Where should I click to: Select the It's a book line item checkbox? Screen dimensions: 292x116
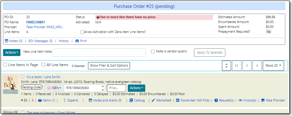23,77
